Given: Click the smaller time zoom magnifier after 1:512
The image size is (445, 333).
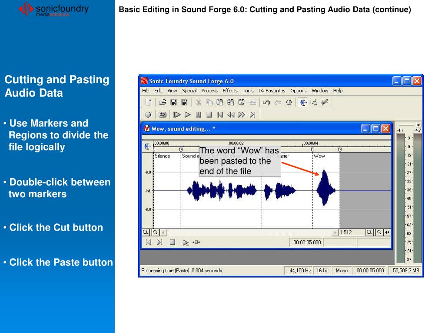Looking at the screenshot, I should (x=379, y=232).
